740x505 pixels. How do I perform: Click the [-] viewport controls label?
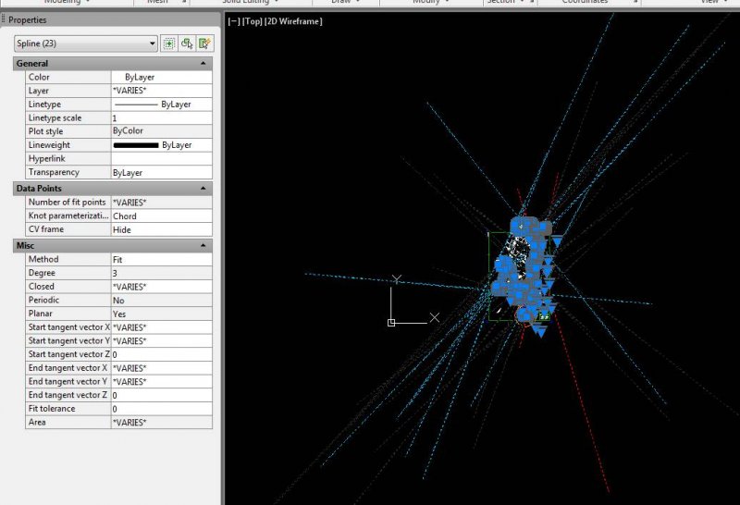[233, 20]
